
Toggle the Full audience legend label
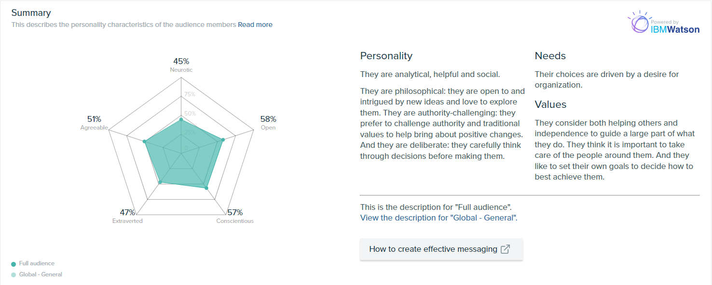(x=37, y=263)
